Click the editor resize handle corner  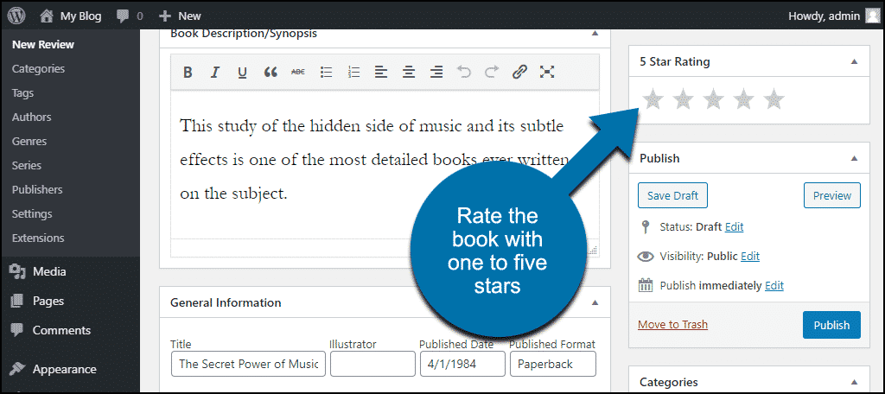pyautogui.click(x=593, y=251)
